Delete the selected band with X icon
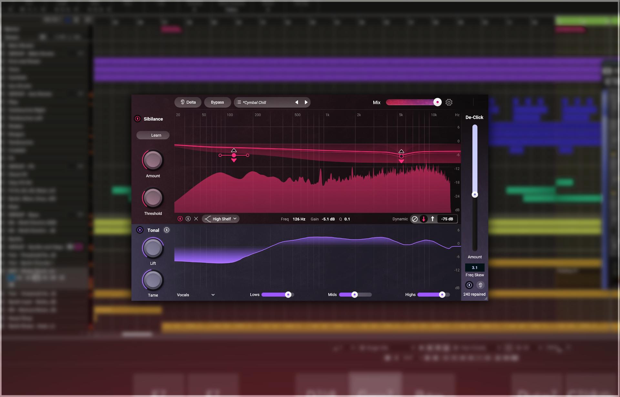Image resolution: width=620 pixels, height=397 pixels. pos(196,219)
